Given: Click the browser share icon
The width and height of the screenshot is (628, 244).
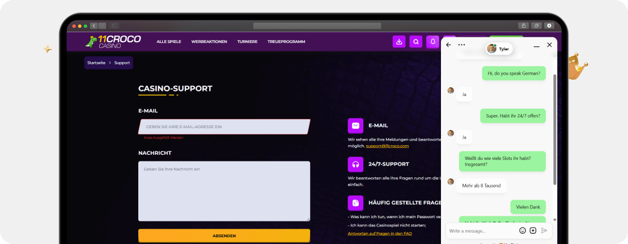Looking at the screenshot, I should [x=523, y=25].
